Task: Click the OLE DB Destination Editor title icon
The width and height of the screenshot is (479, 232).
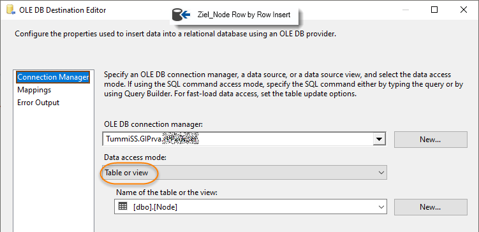Action: (11, 10)
